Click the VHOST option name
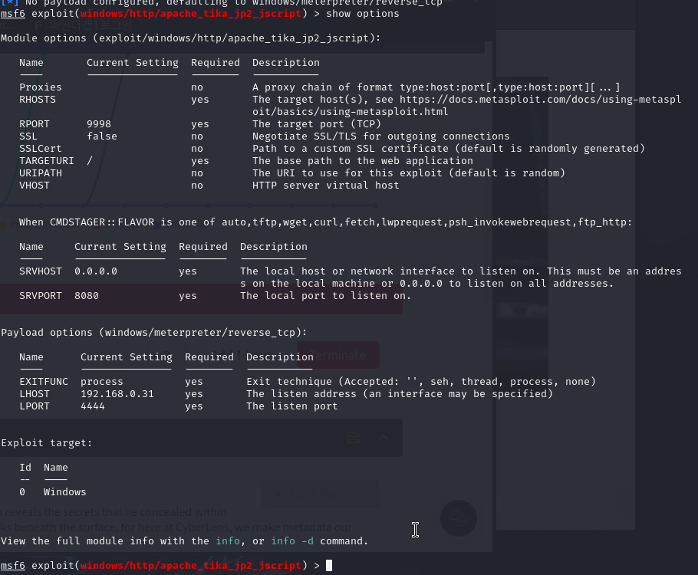Viewport: 698px width, 575px height. 35,185
